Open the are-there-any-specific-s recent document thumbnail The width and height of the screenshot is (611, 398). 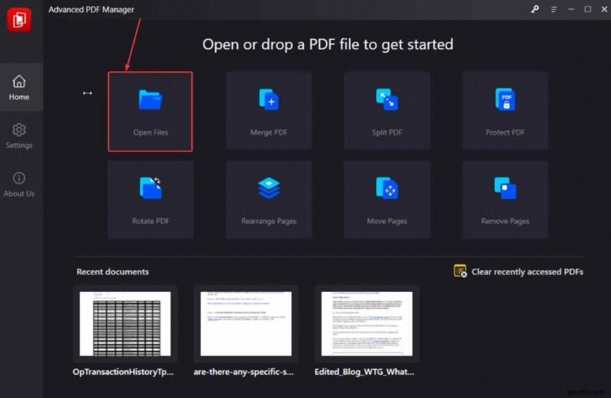246,324
